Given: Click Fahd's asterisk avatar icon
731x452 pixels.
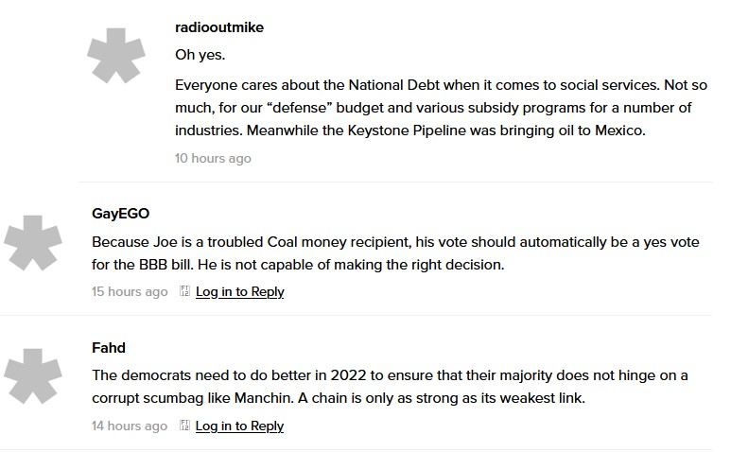Looking at the screenshot, I should (33, 376).
